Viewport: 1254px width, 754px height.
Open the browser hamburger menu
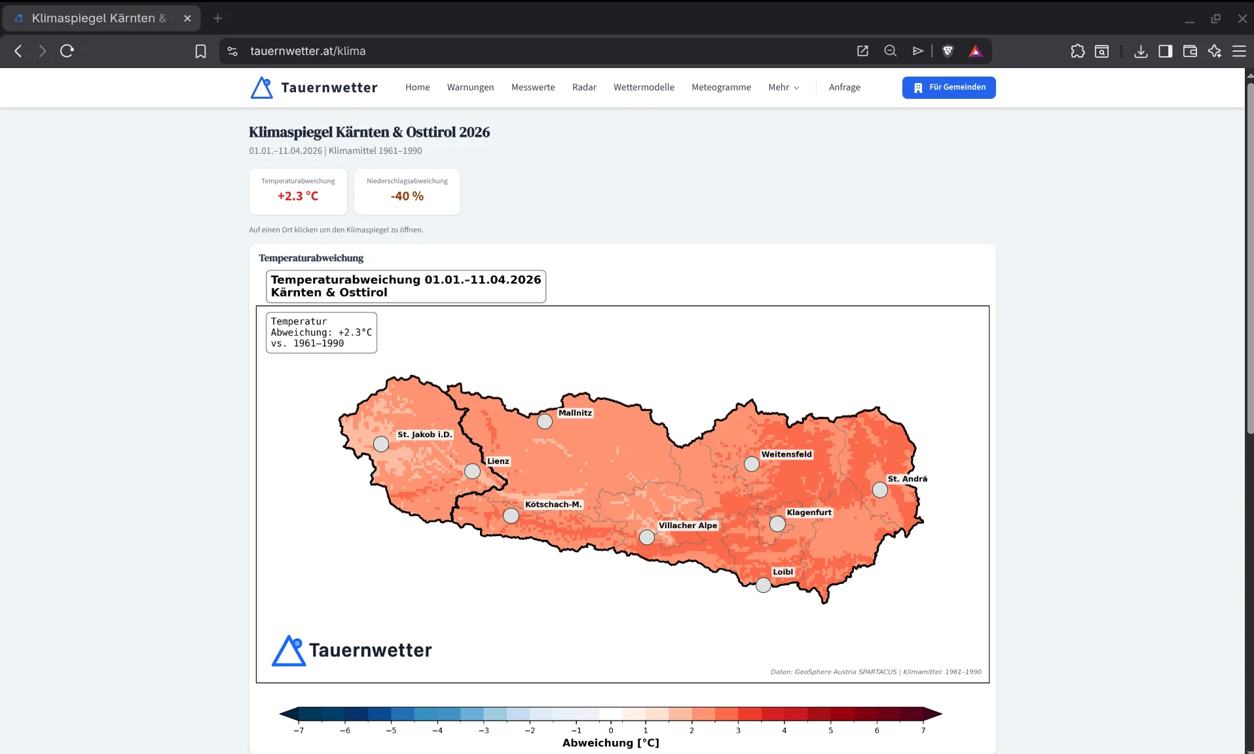pos(1240,50)
